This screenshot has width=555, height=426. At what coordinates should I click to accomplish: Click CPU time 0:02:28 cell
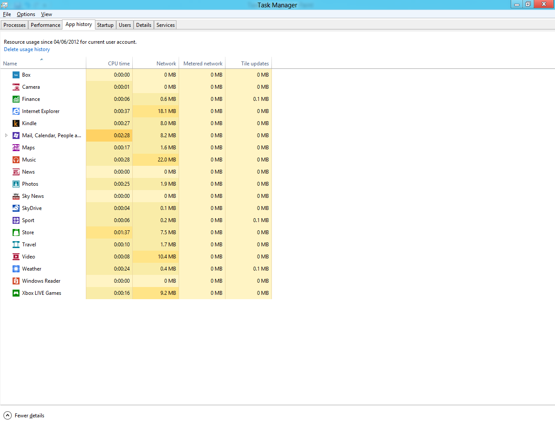(x=109, y=136)
